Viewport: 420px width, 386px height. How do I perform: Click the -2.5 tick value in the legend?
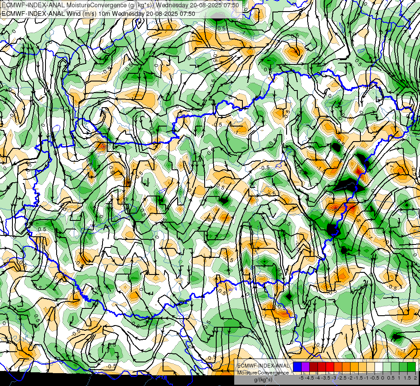tap(342, 378)
